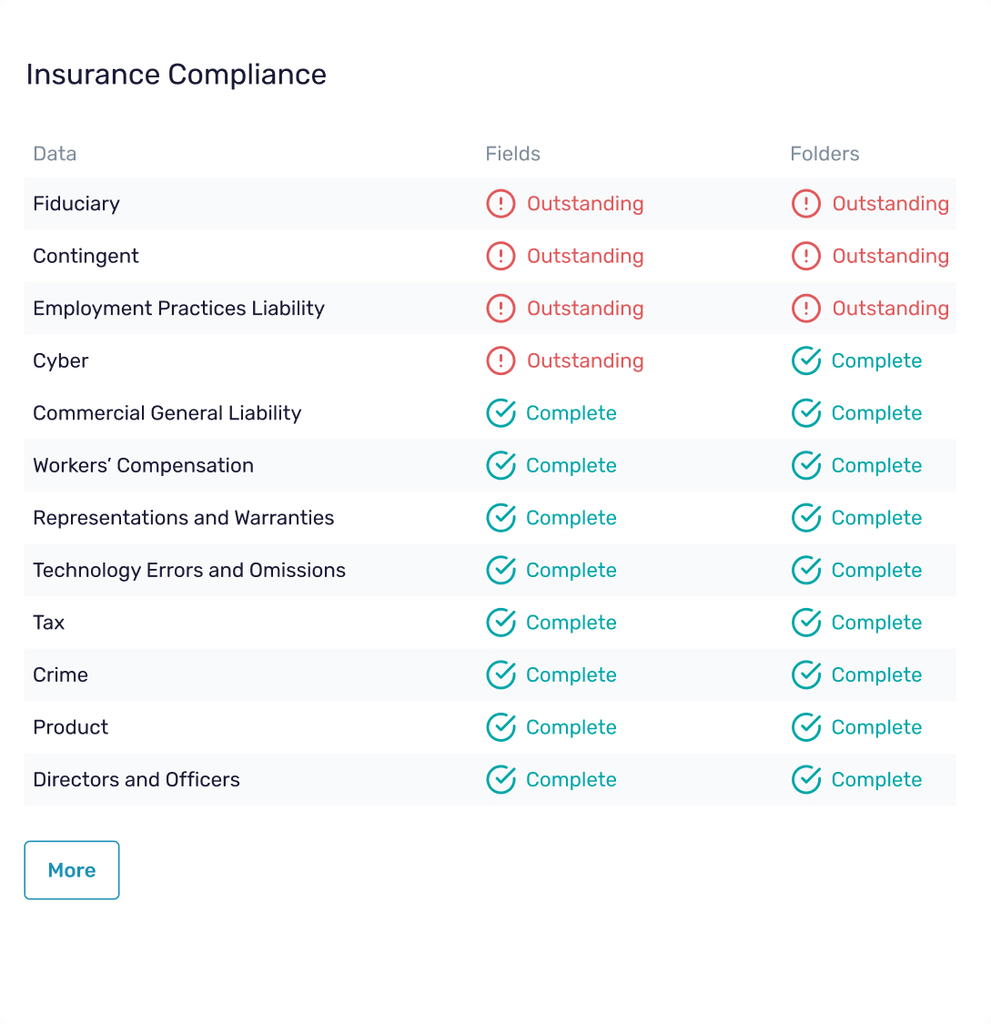
Task: Click Fiduciary Fields outstanding alert icon
Action: [x=501, y=204]
